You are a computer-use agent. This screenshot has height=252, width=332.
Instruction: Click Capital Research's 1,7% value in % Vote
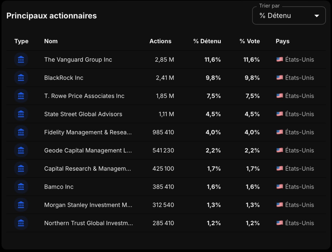tap(253, 168)
